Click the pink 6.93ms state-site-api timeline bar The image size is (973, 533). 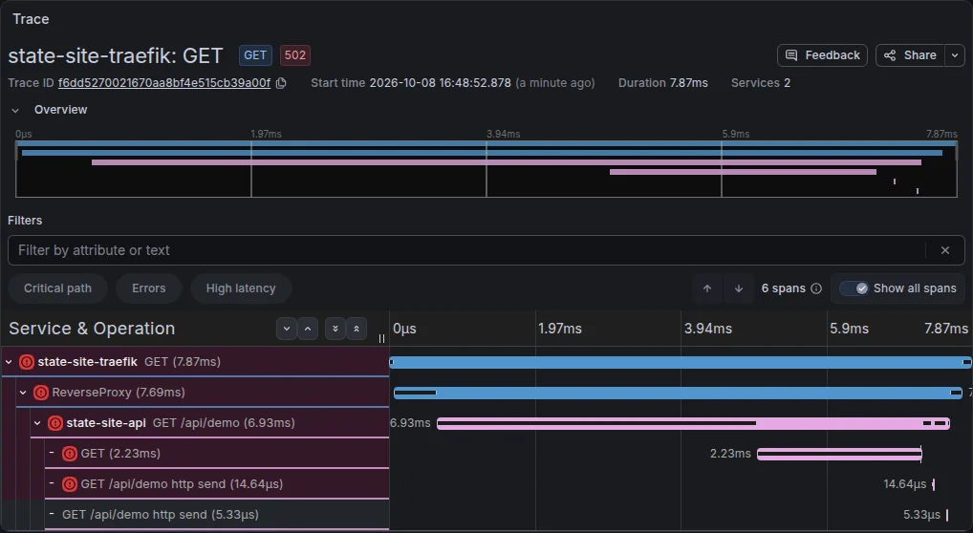[x=693, y=423]
